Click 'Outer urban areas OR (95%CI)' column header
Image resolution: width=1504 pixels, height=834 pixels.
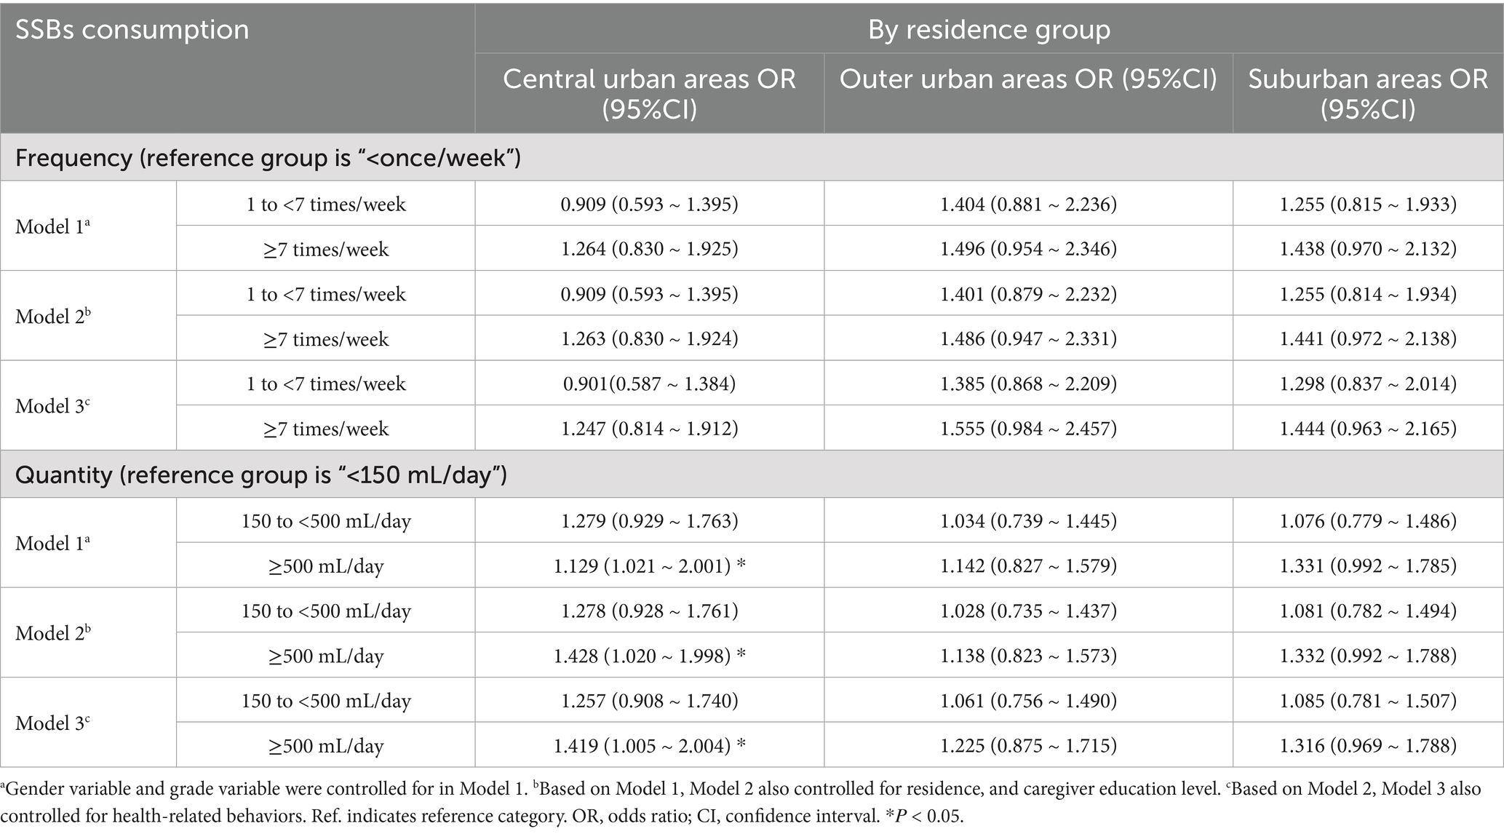coord(1028,79)
